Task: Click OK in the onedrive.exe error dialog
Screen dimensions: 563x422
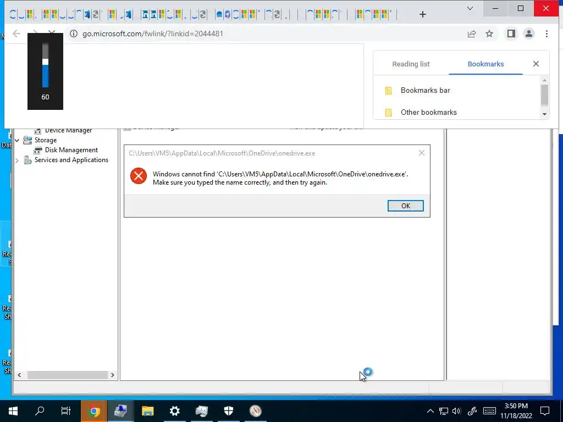Action: 405,206
